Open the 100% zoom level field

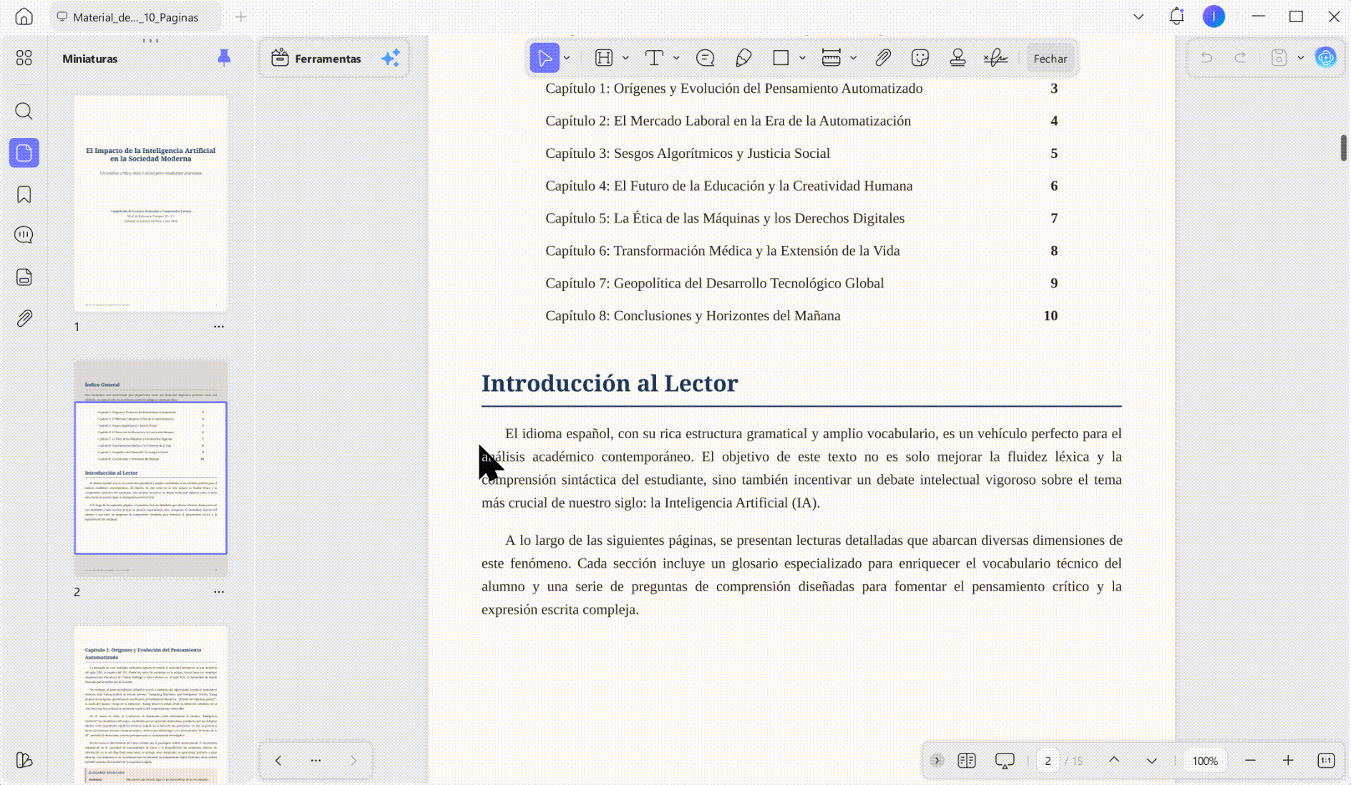1205,761
